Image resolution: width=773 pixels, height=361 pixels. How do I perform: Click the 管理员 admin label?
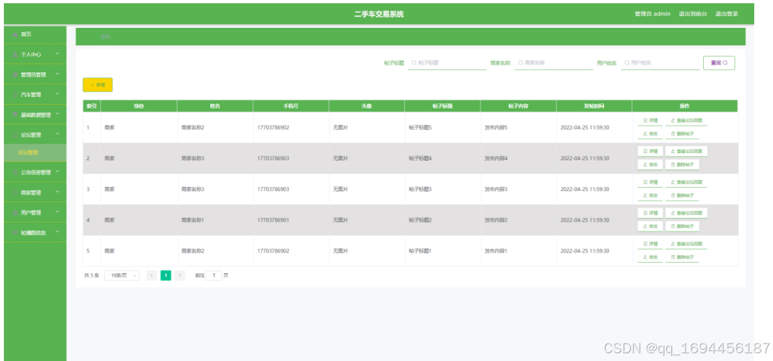tap(652, 14)
